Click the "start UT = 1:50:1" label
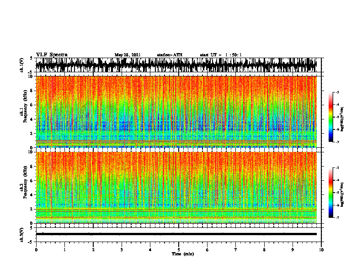 (221, 55)
